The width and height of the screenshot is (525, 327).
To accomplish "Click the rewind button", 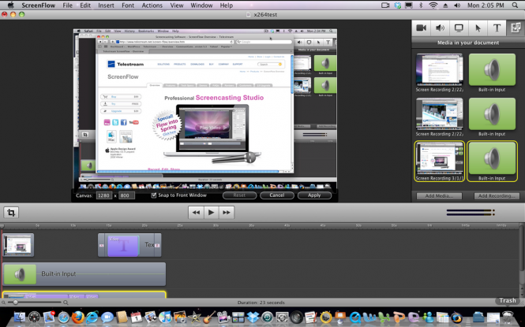I will [x=196, y=213].
